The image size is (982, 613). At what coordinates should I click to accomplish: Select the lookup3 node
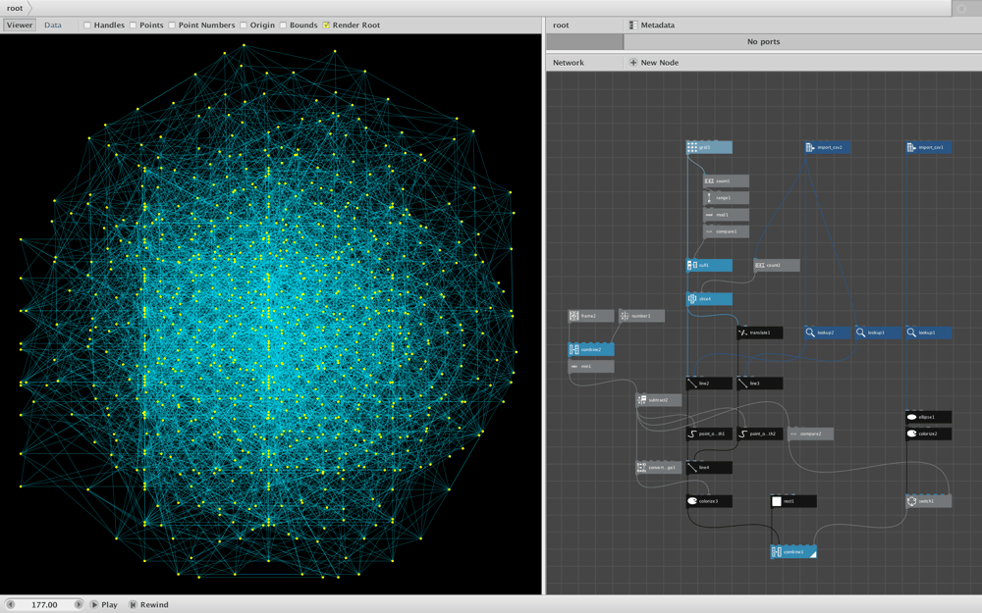878,332
